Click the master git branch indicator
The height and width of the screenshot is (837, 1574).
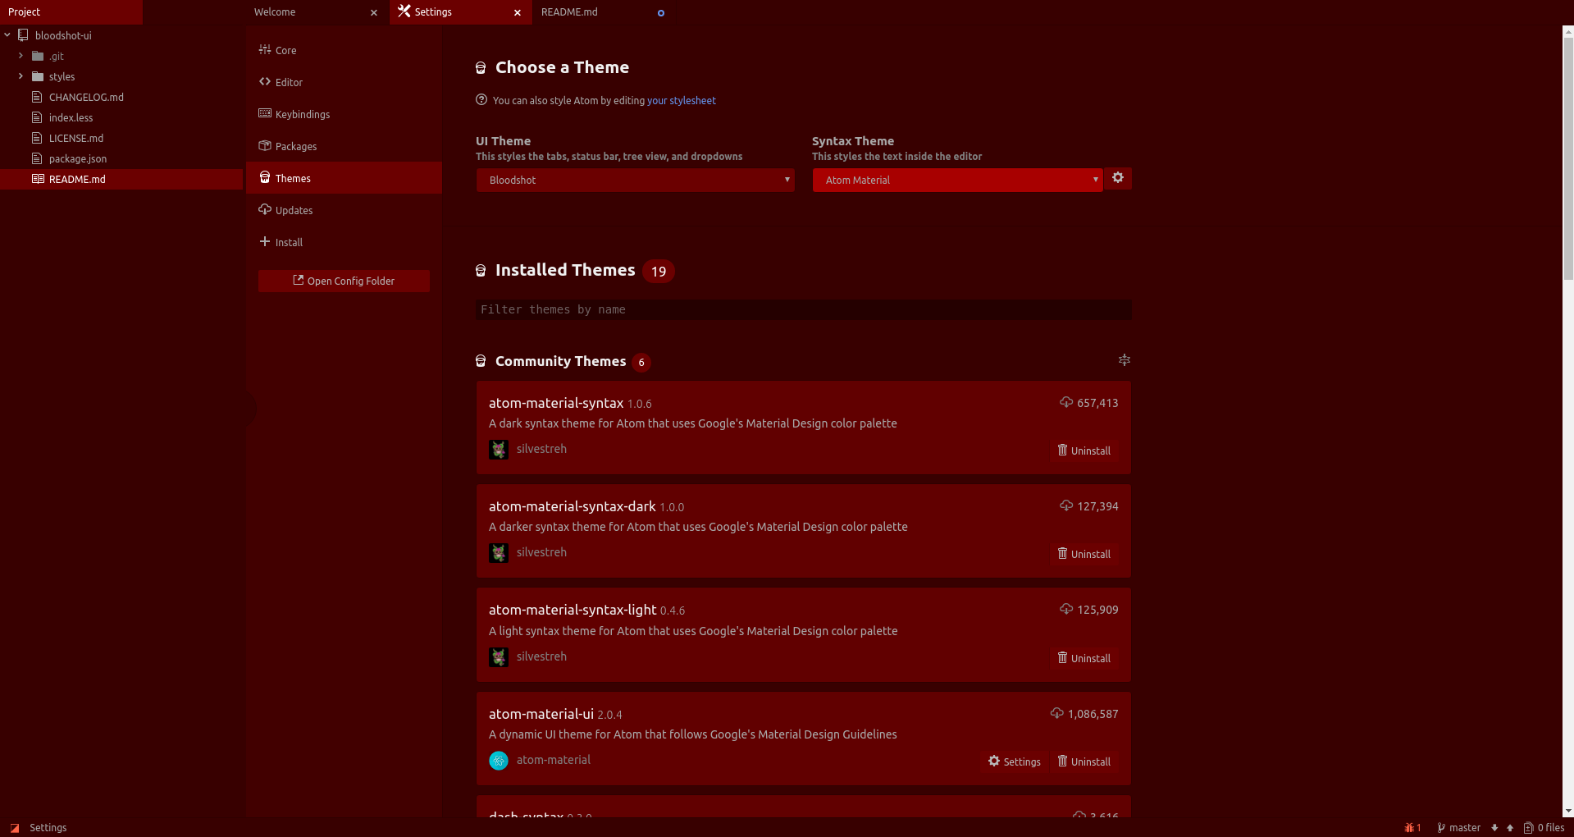click(1458, 827)
